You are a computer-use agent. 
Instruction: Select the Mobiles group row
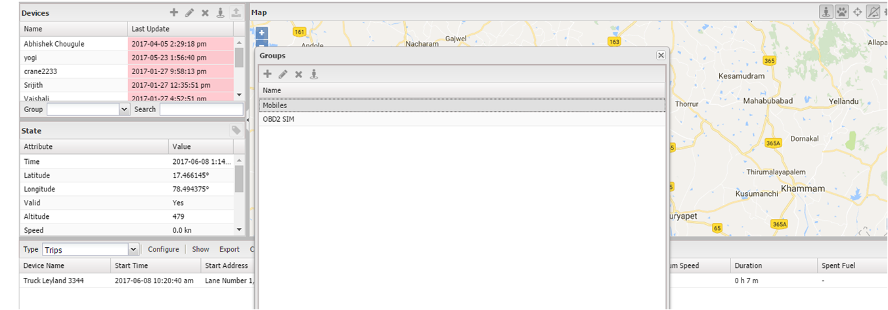pyautogui.click(x=462, y=105)
